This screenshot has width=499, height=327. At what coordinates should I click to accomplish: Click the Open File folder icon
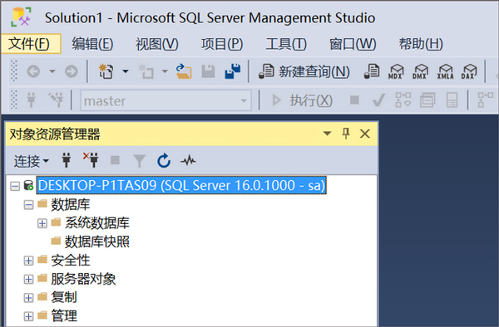[184, 71]
